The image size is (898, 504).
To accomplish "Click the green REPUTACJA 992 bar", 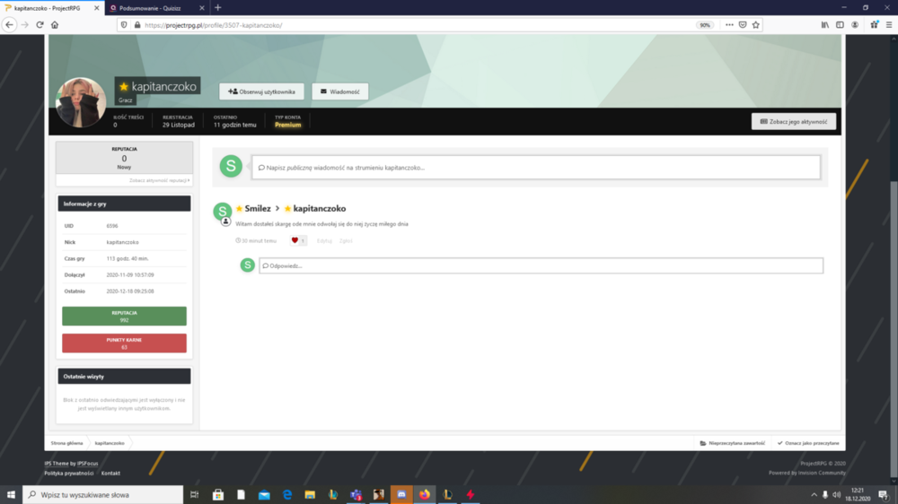I will click(124, 317).
